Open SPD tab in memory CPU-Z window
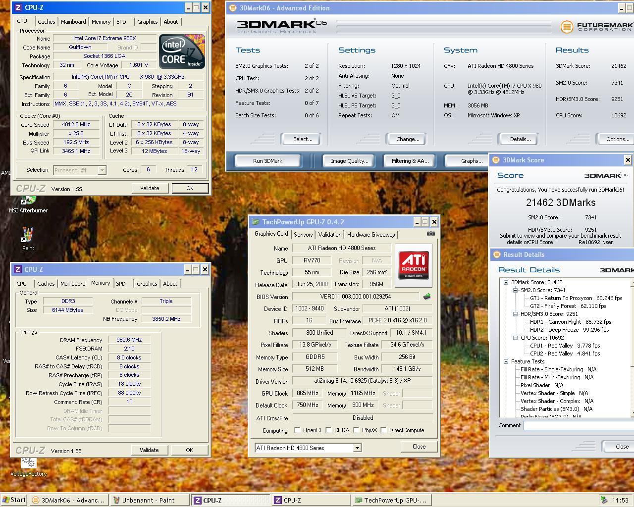The height and width of the screenshot is (507, 634). [x=121, y=284]
